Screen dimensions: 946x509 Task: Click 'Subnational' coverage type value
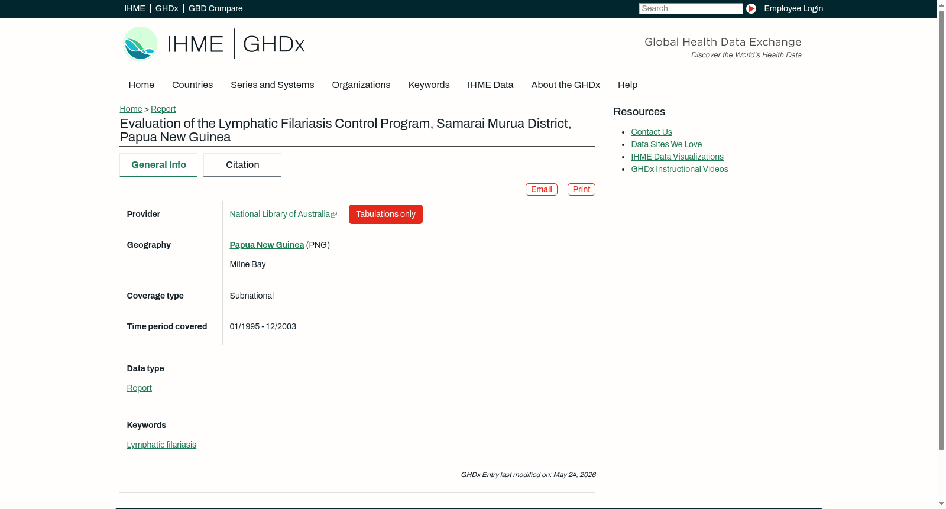pyautogui.click(x=252, y=296)
